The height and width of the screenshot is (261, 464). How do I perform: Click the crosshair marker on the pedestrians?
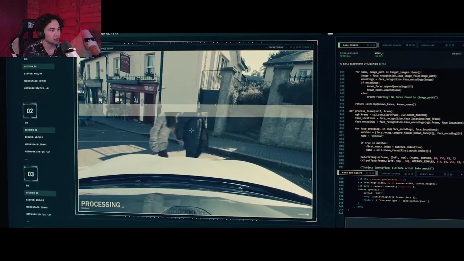click(191, 130)
